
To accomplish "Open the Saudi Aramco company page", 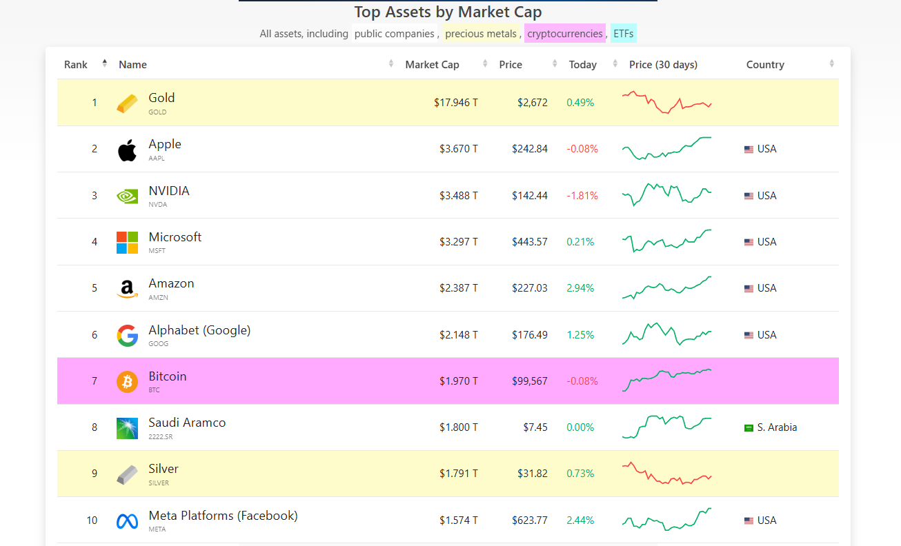I will (187, 423).
